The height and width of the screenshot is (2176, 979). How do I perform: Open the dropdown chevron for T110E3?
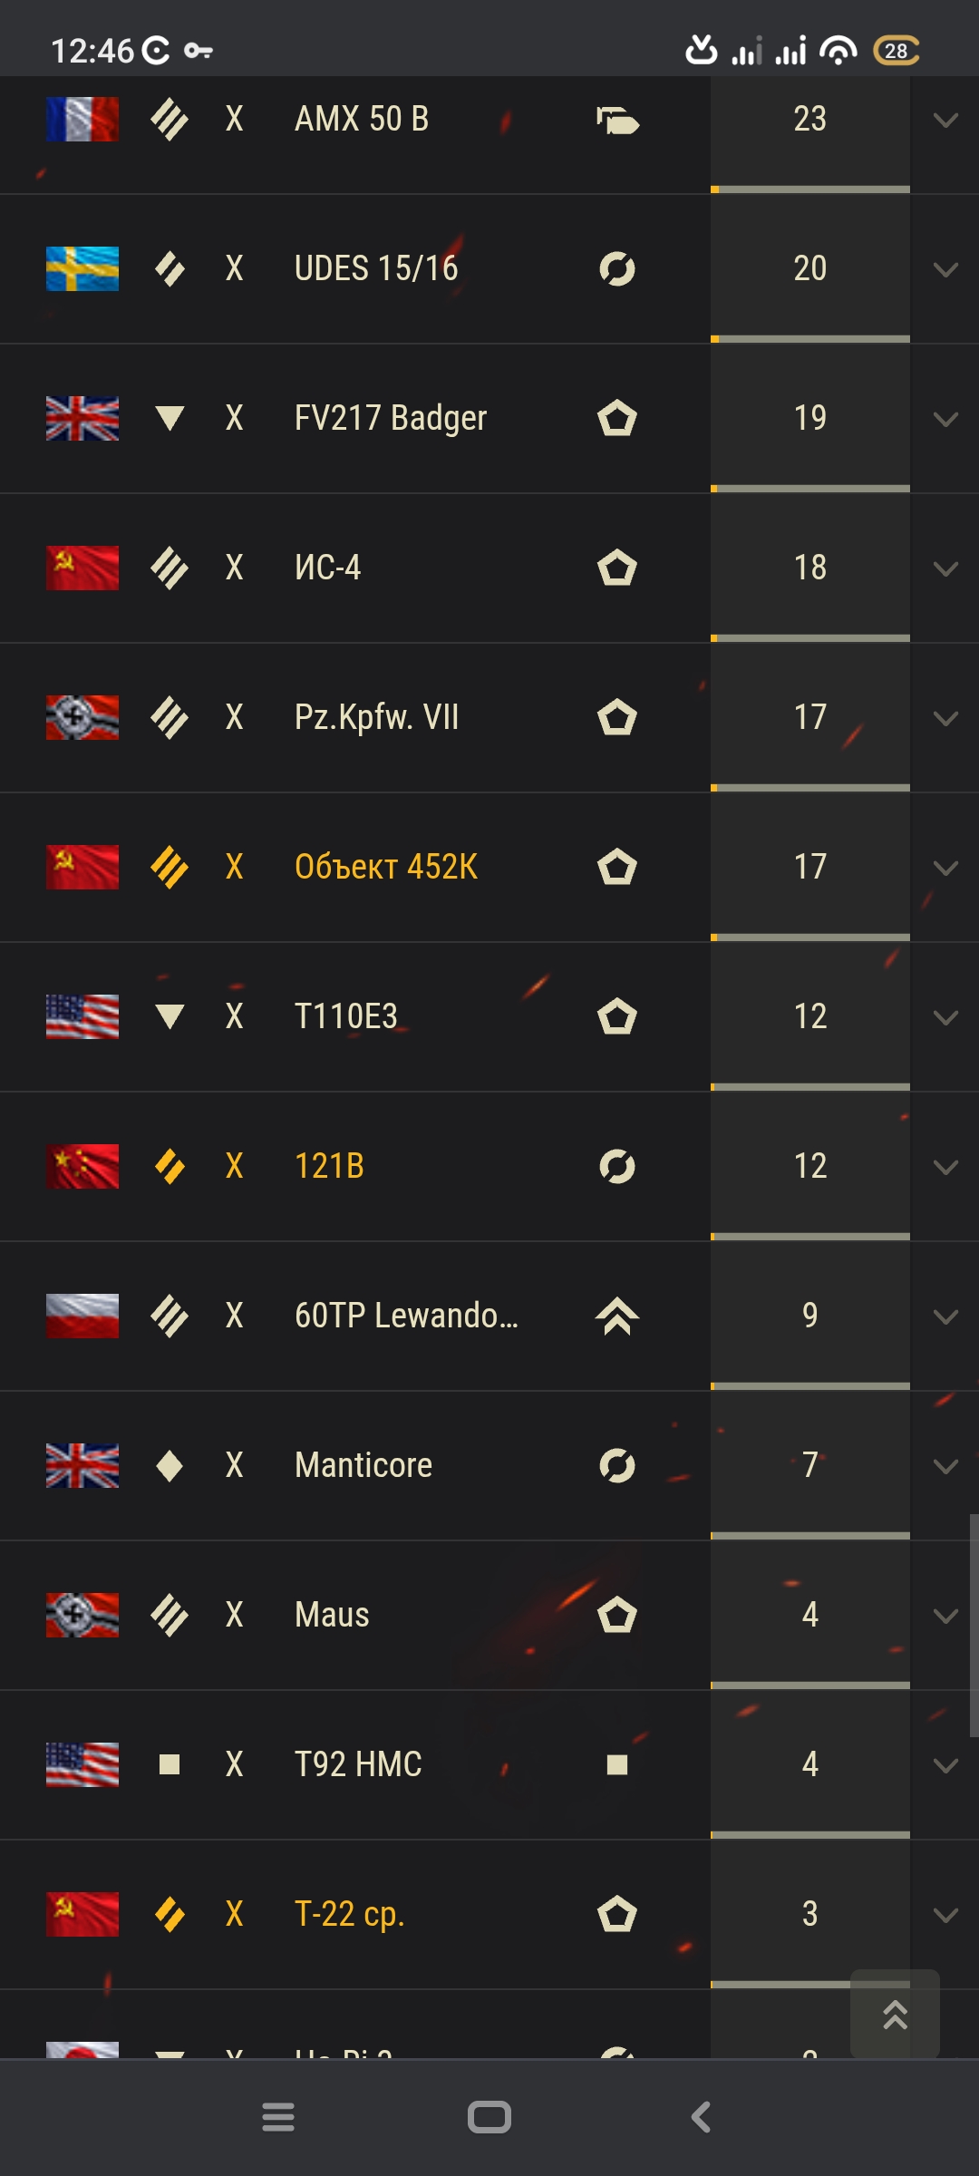coord(945,1017)
